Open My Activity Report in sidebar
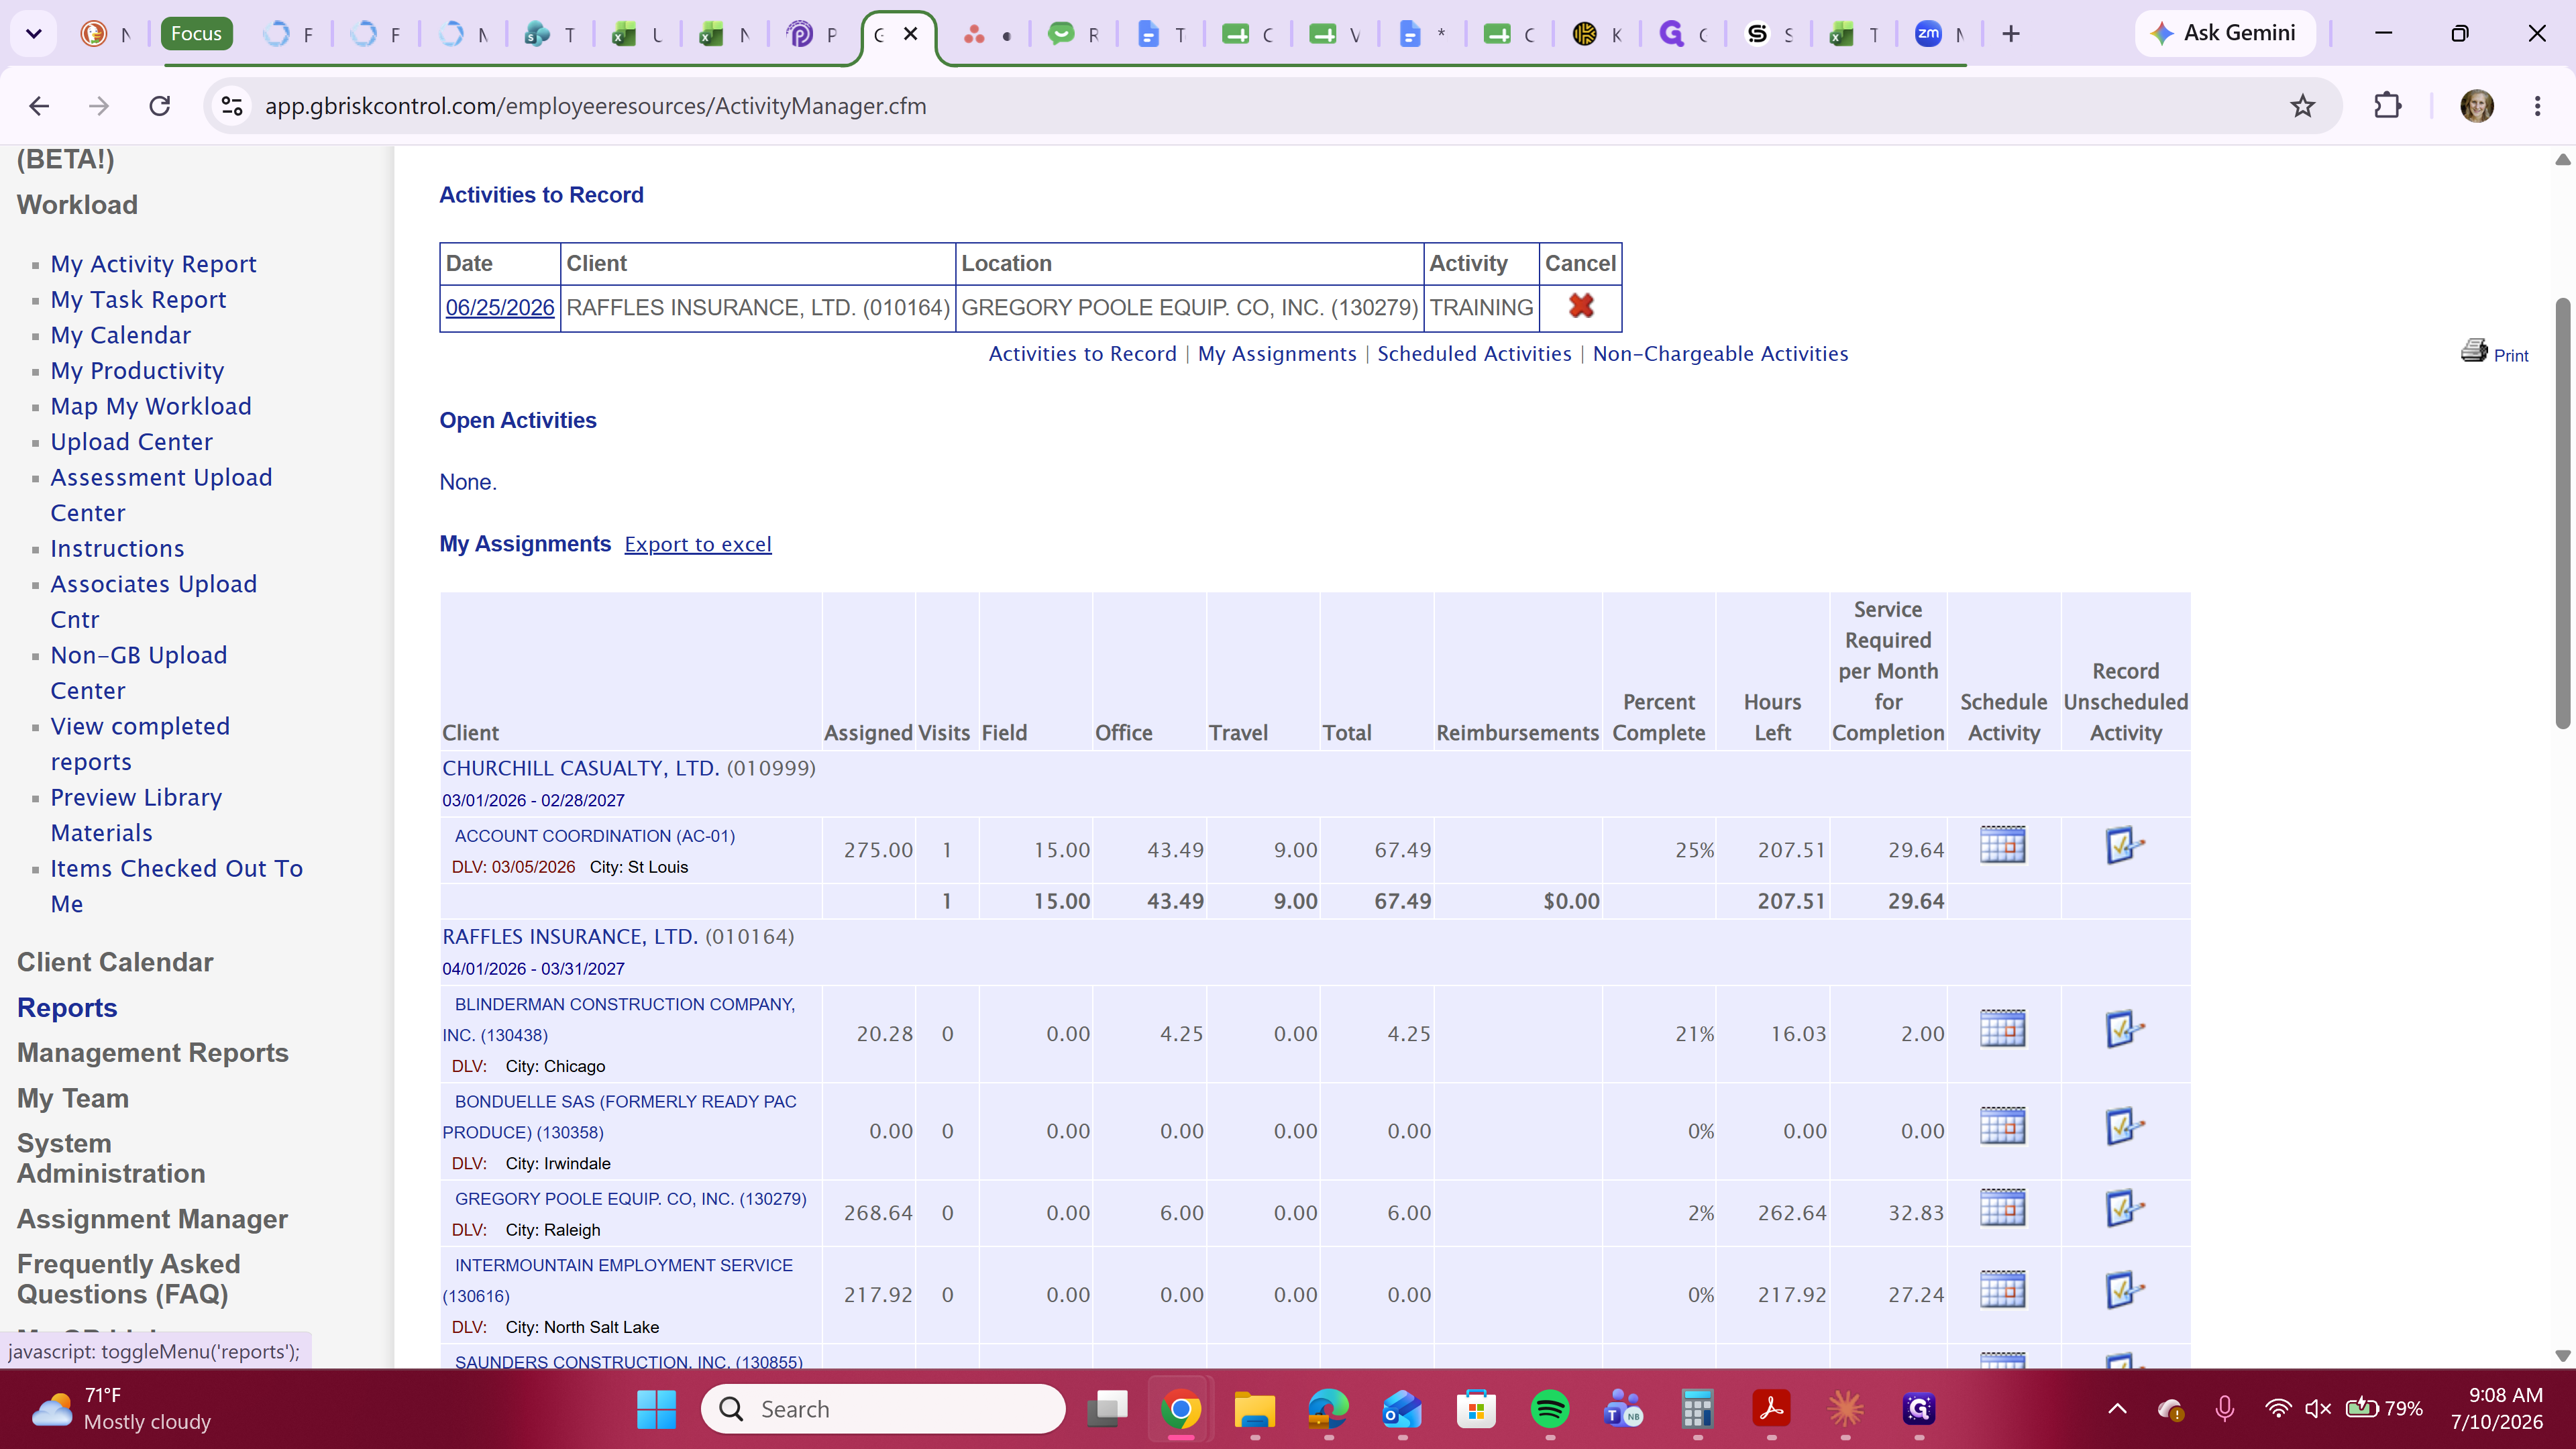Screen dimensions: 2576x1449 point(153,264)
